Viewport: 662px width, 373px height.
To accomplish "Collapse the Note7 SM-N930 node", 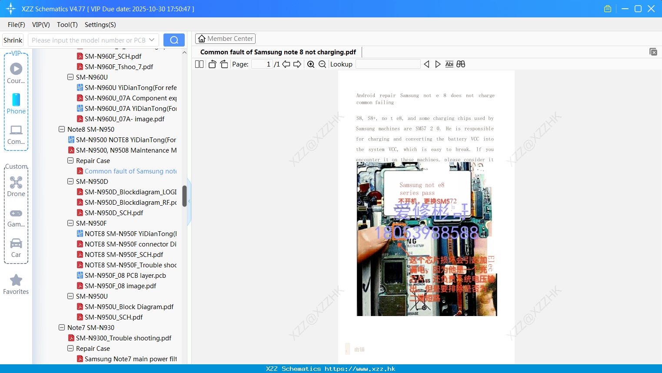I will coord(62,327).
